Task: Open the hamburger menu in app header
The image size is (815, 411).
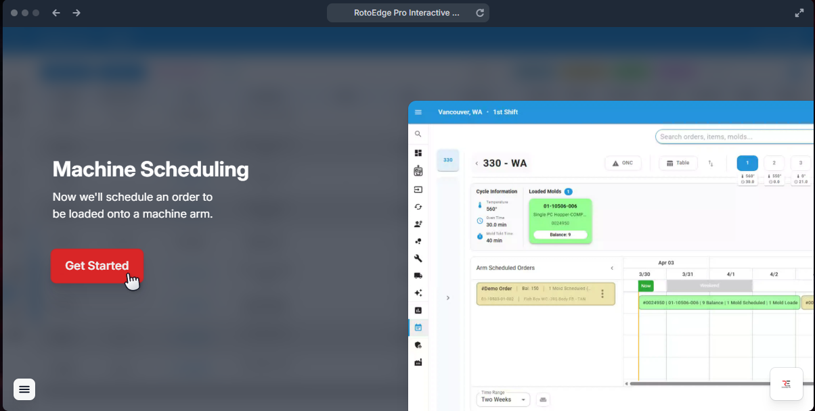Action: click(418, 112)
